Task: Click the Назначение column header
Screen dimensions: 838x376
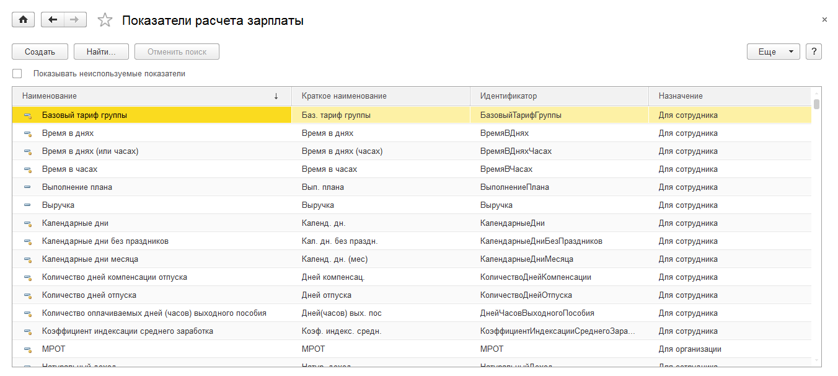Action: click(x=681, y=96)
